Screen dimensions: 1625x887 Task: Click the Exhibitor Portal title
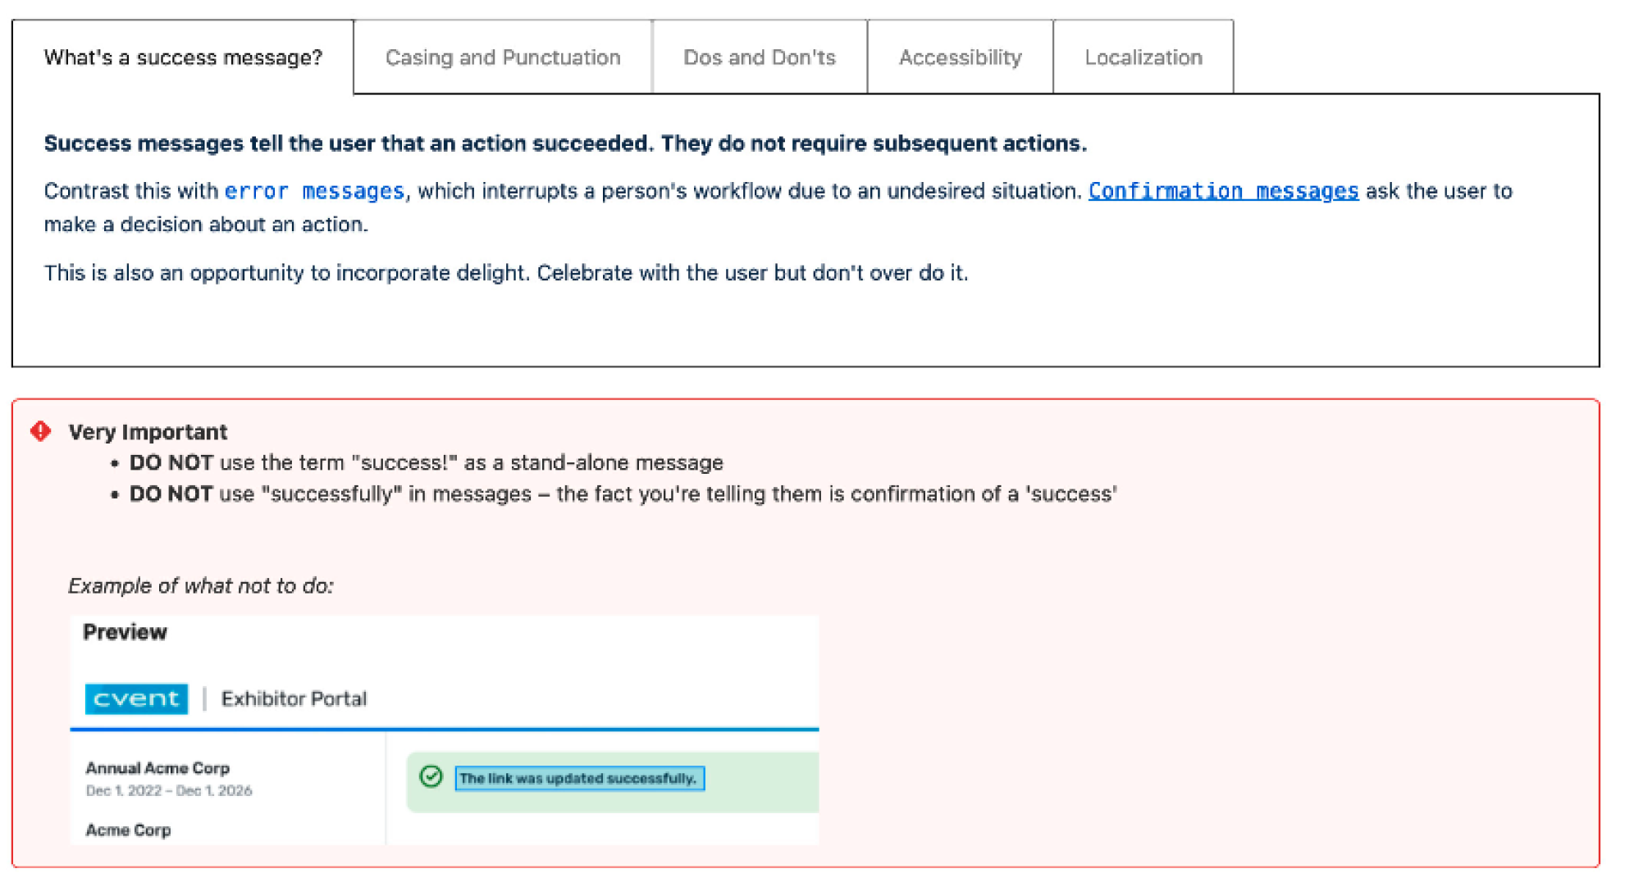294,698
